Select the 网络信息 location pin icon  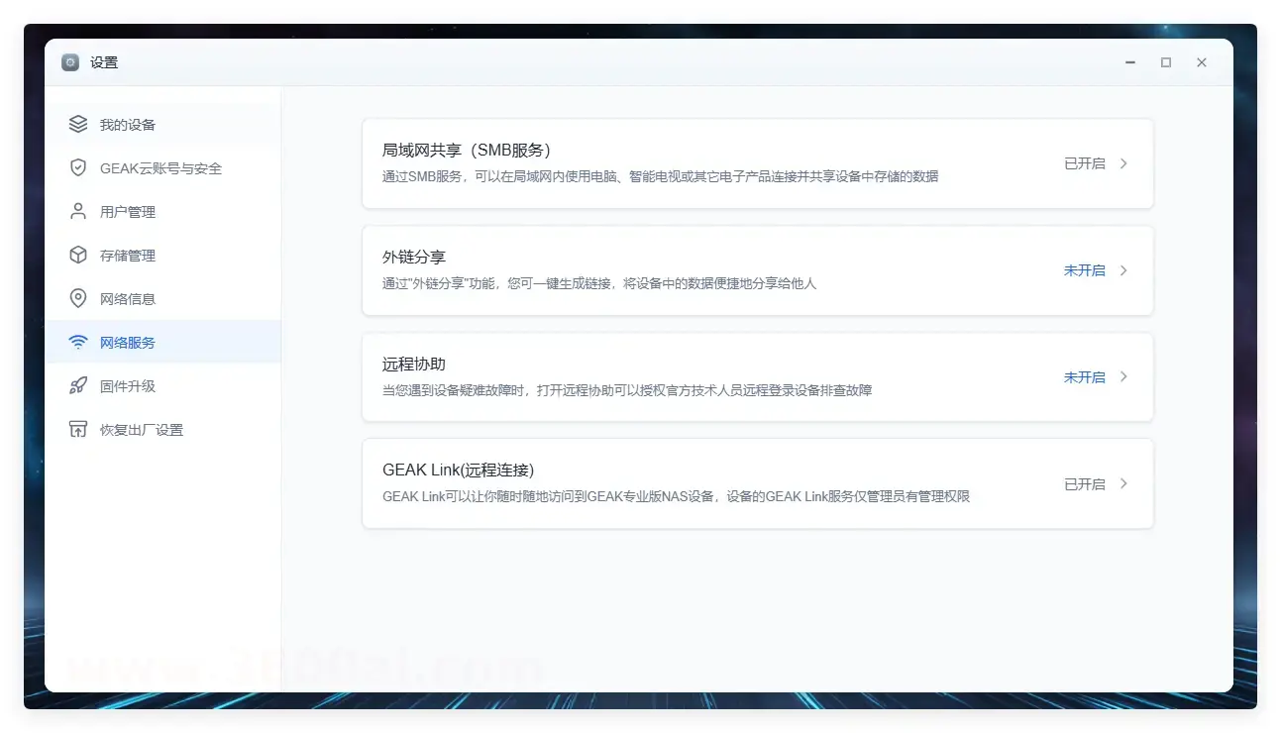tap(78, 298)
